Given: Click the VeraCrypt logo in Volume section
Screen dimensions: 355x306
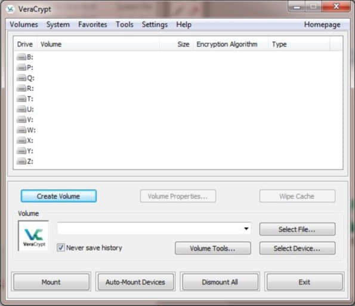Looking at the screenshot, I should 33,236.
